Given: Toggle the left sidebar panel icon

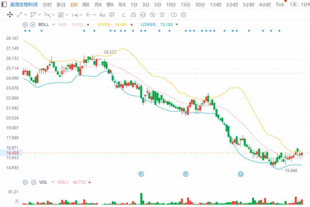Looking at the screenshot, I should (x=4, y=4).
